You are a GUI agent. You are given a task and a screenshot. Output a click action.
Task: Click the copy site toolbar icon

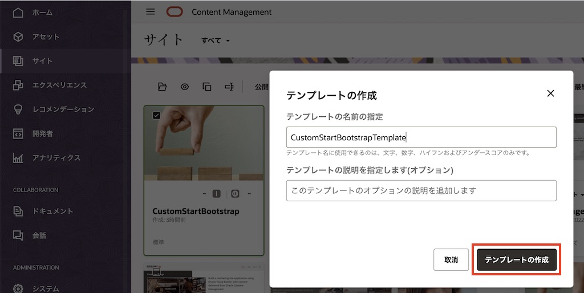pyautogui.click(x=207, y=87)
